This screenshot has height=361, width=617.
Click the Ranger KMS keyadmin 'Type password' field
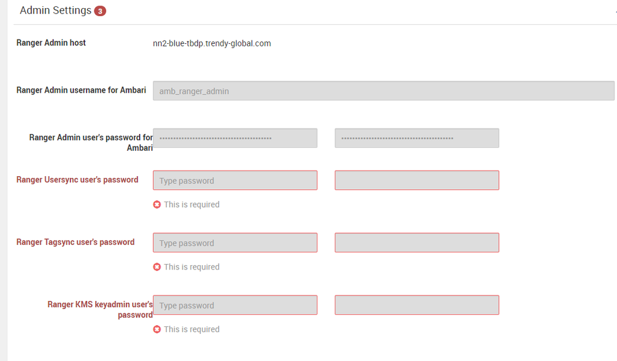click(x=235, y=305)
